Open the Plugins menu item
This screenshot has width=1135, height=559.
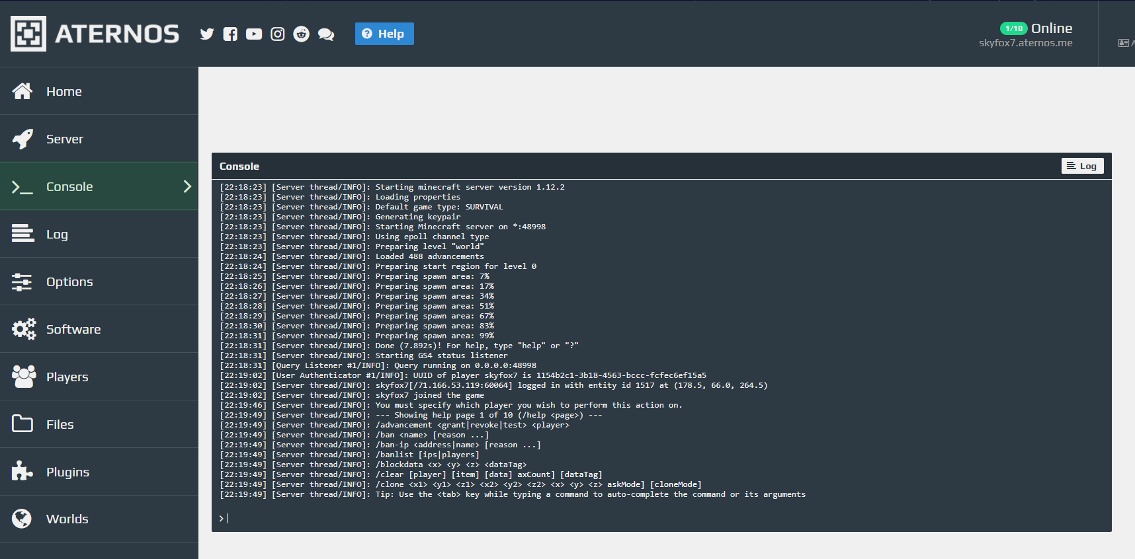pos(99,472)
